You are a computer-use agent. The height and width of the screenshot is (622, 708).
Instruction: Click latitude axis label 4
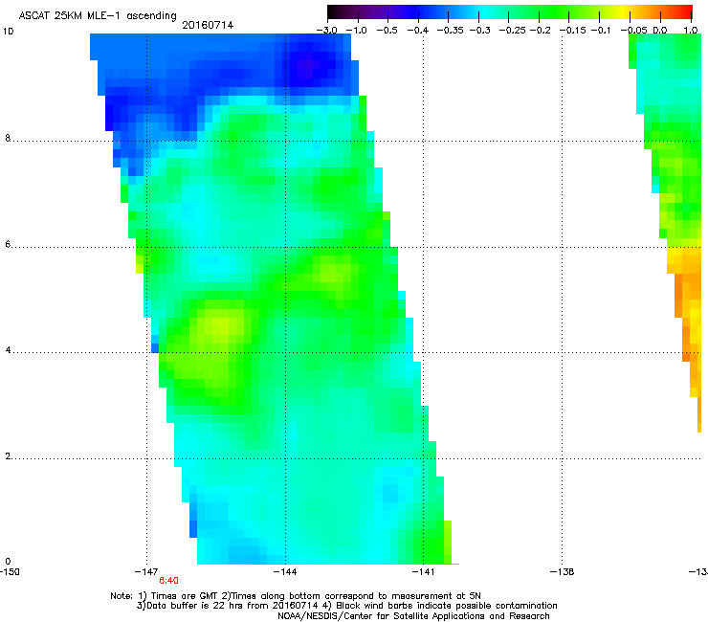(8, 350)
